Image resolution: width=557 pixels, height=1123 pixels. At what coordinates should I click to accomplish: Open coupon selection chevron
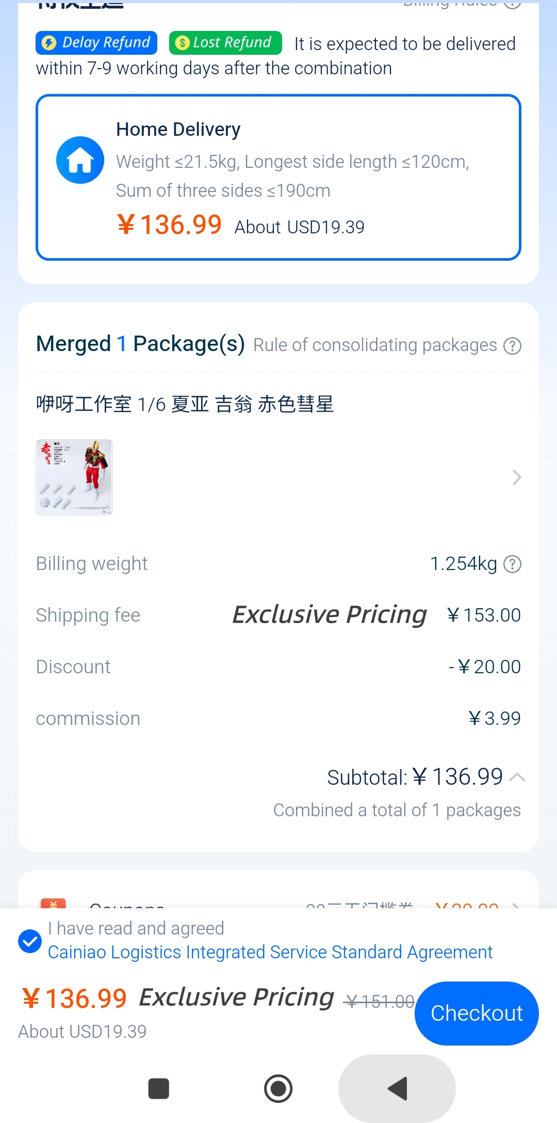516,905
